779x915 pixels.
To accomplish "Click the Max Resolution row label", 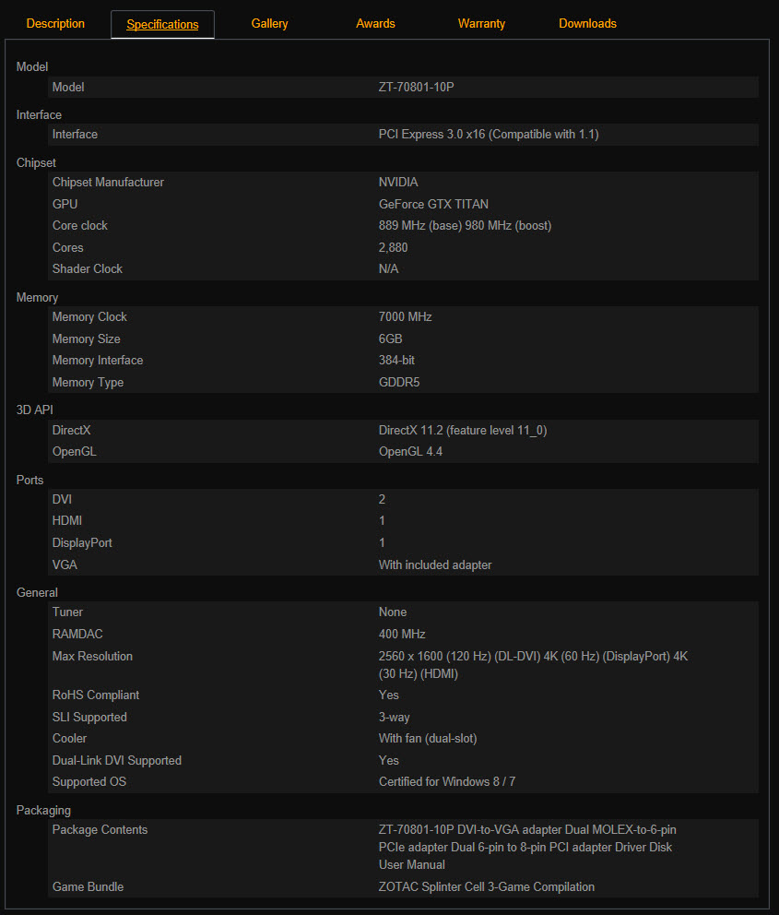I will [92, 657].
